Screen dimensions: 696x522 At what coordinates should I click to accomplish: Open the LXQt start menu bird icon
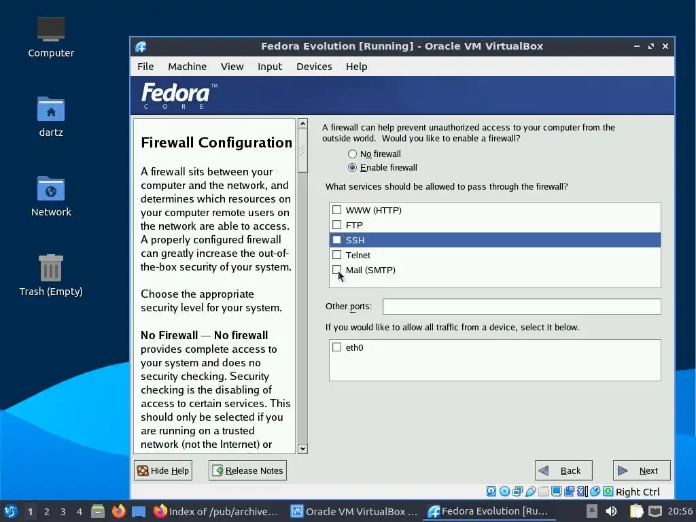pyautogui.click(x=11, y=511)
